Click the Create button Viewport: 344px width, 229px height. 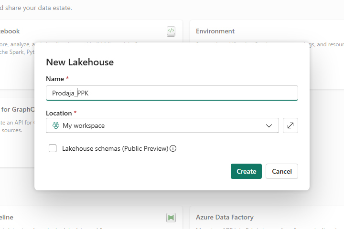(246, 171)
